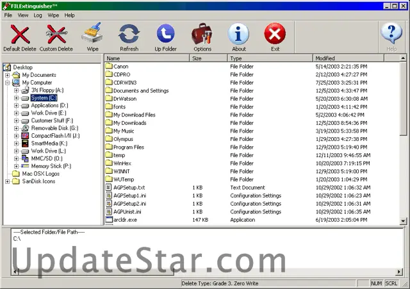Open the Wipe menu
The height and width of the screenshot is (289, 410).
click(53, 15)
